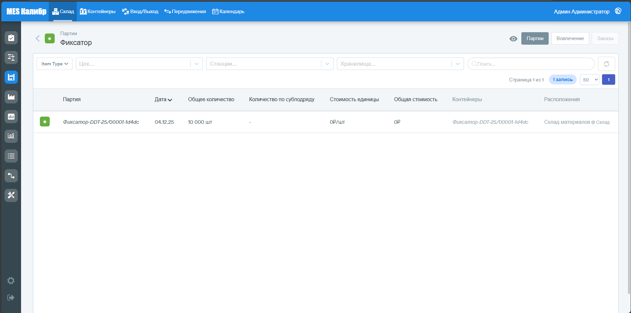Click the refresh button next to search

tap(606, 64)
